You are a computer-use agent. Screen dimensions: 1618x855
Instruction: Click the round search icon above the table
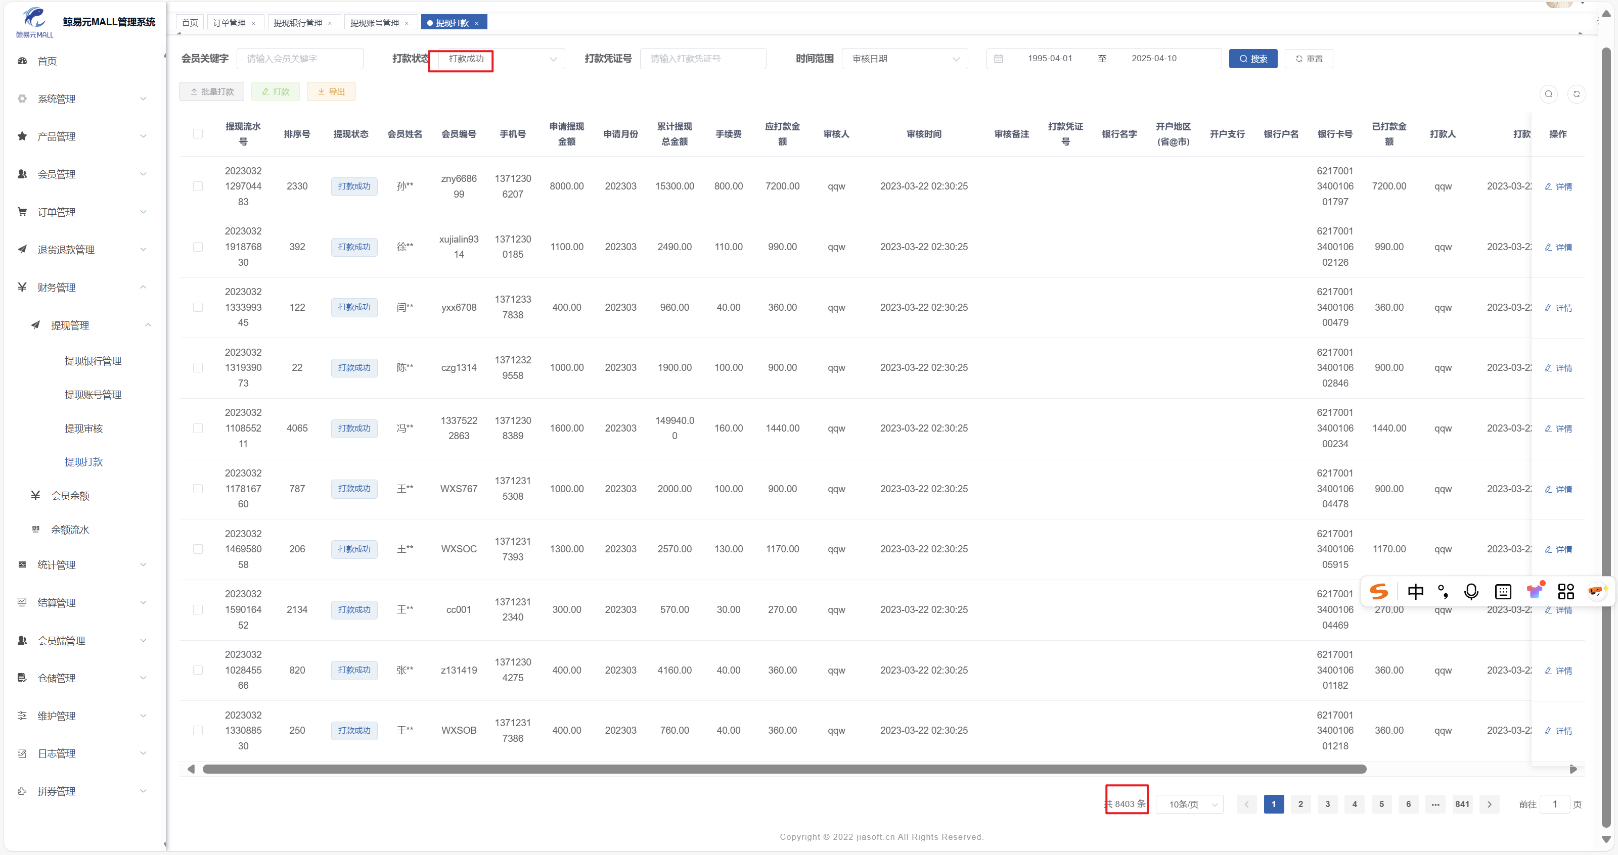click(x=1548, y=94)
